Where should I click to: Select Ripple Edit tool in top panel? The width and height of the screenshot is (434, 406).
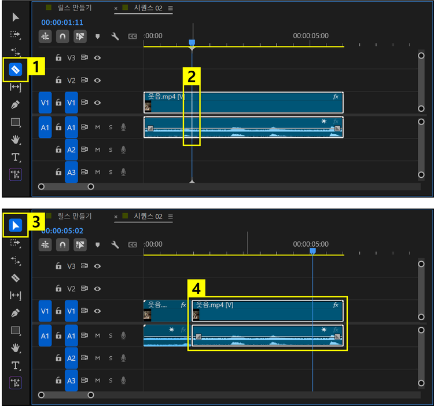click(16, 52)
